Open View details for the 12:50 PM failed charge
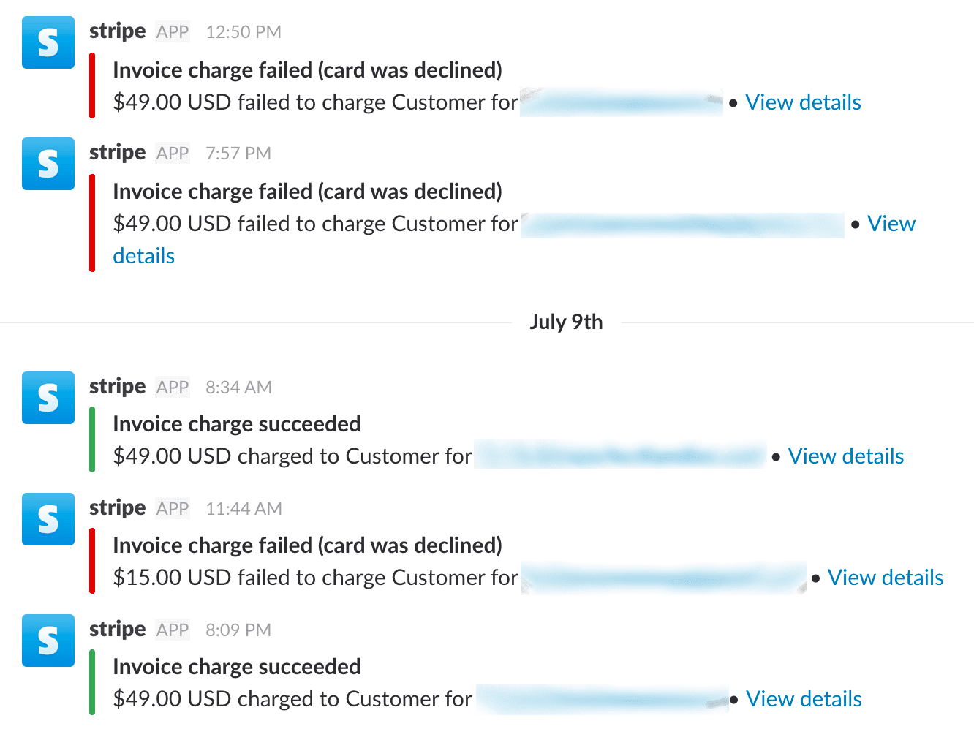Screen dimensions: 974x740 point(803,102)
